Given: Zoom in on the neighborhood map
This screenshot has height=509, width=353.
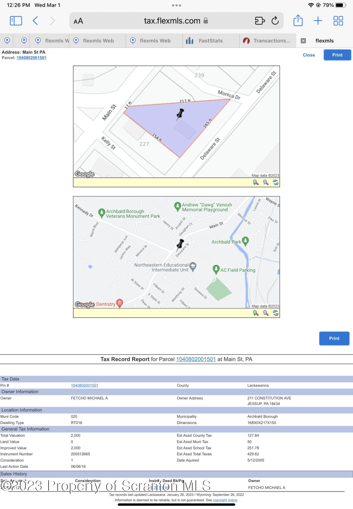Looking at the screenshot, I should (x=256, y=313).
